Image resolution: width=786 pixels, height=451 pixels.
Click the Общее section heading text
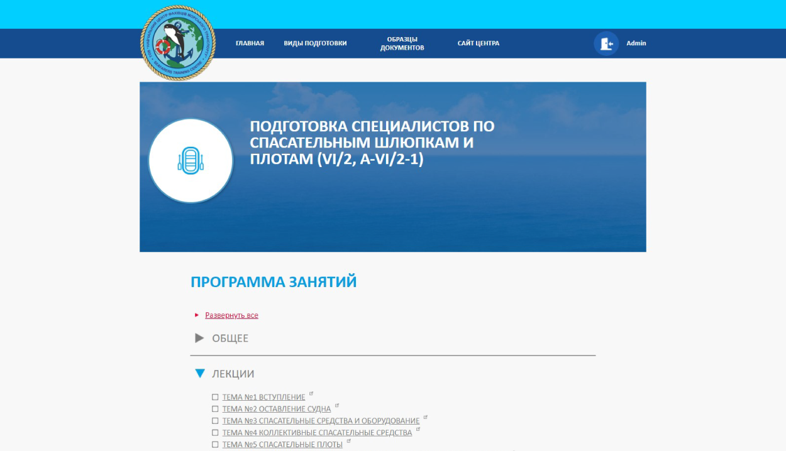[230, 339]
